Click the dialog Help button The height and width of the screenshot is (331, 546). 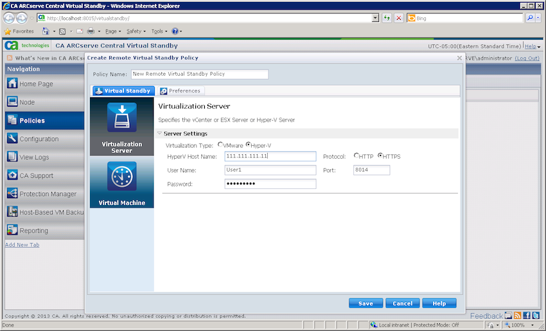[439, 303]
